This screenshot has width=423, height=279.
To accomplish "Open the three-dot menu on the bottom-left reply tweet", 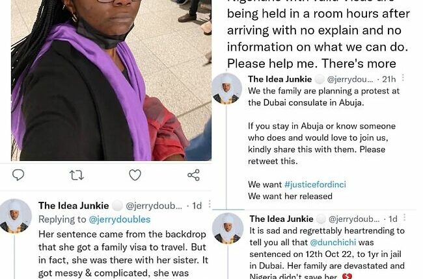I will tap(210, 204).
